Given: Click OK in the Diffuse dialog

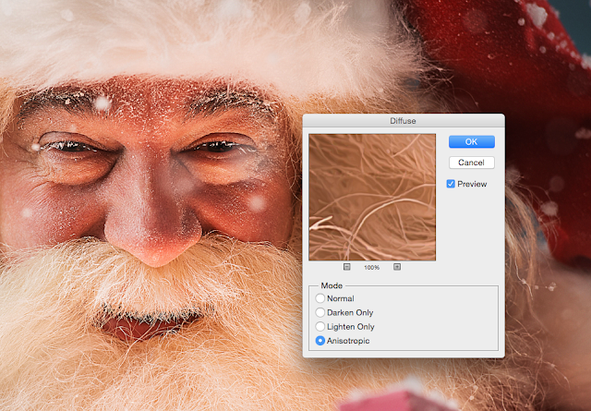Looking at the screenshot, I should (472, 142).
